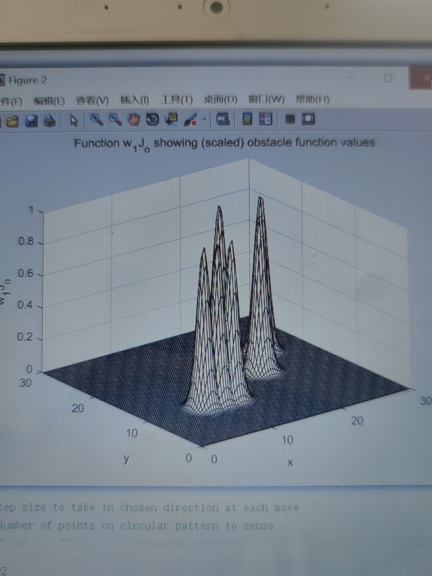
Task: Enable the Data Cursor tool
Action: pyautogui.click(x=172, y=120)
